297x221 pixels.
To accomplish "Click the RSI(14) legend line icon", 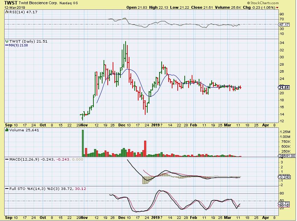I will (6, 12).
